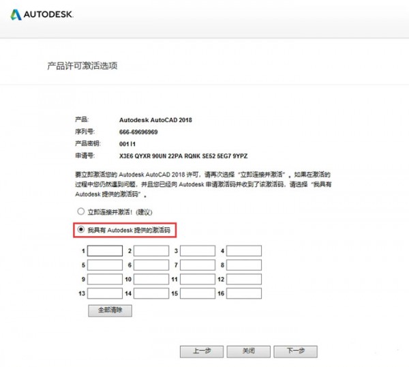Focus activation code field 2
The width and height of the screenshot is (409, 367).
click(x=151, y=251)
